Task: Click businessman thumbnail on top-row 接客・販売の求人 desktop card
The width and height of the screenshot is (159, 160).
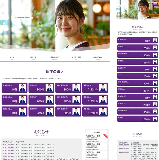Action: coord(76,88)
